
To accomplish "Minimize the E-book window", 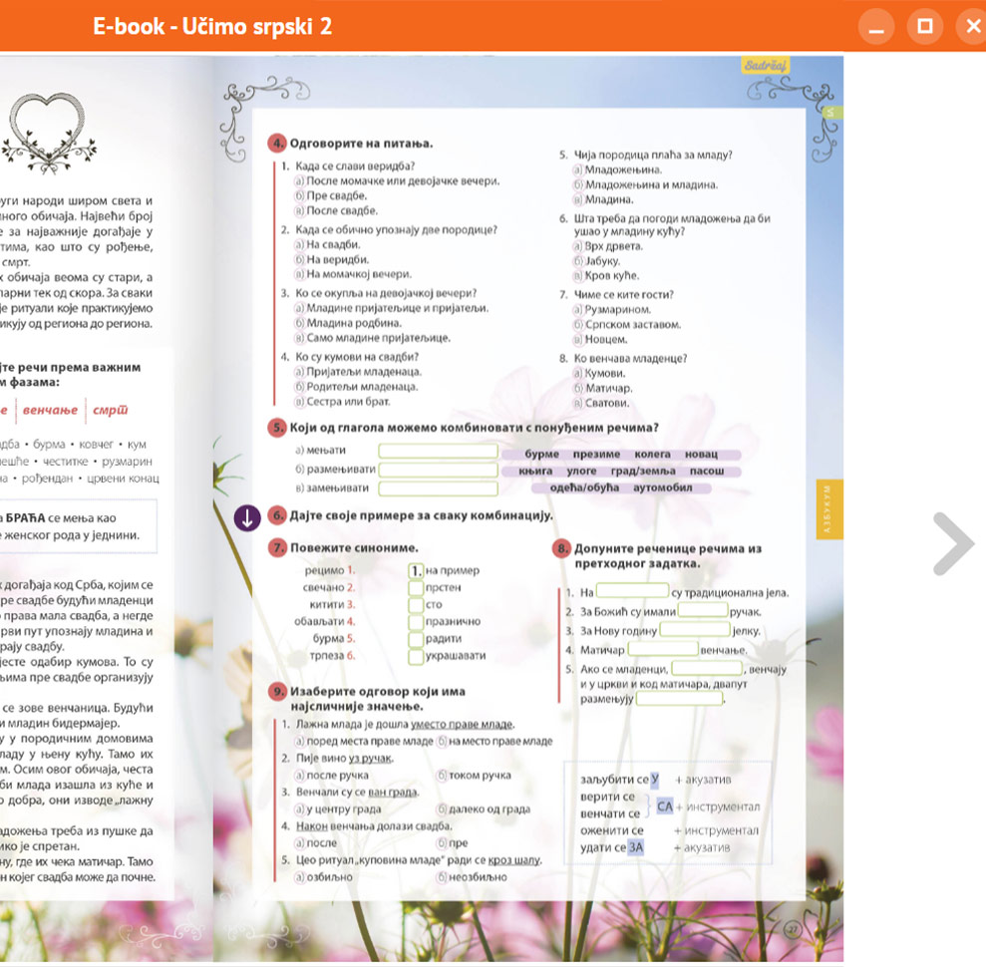I will click(876, 27).
